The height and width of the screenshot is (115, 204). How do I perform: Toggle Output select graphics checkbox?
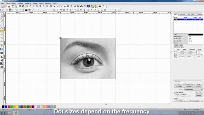click(x=175, y=94)
